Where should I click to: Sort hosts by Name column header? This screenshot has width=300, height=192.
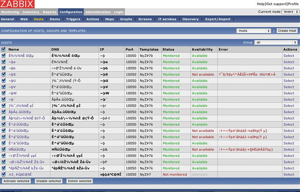click(13, 49)
